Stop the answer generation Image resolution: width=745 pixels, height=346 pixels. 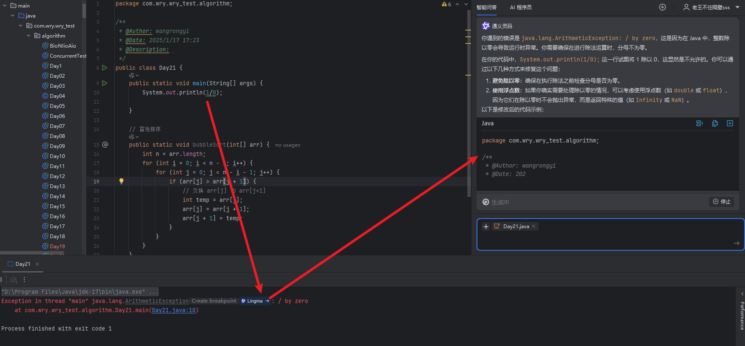tap(722, 202)
